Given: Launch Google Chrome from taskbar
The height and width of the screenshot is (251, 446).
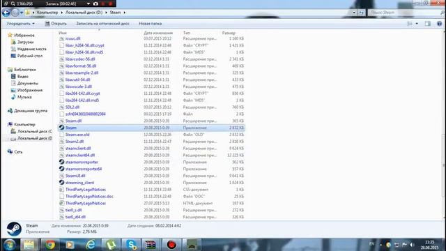Looking at the screenshot, I should (x=50, y=245).
